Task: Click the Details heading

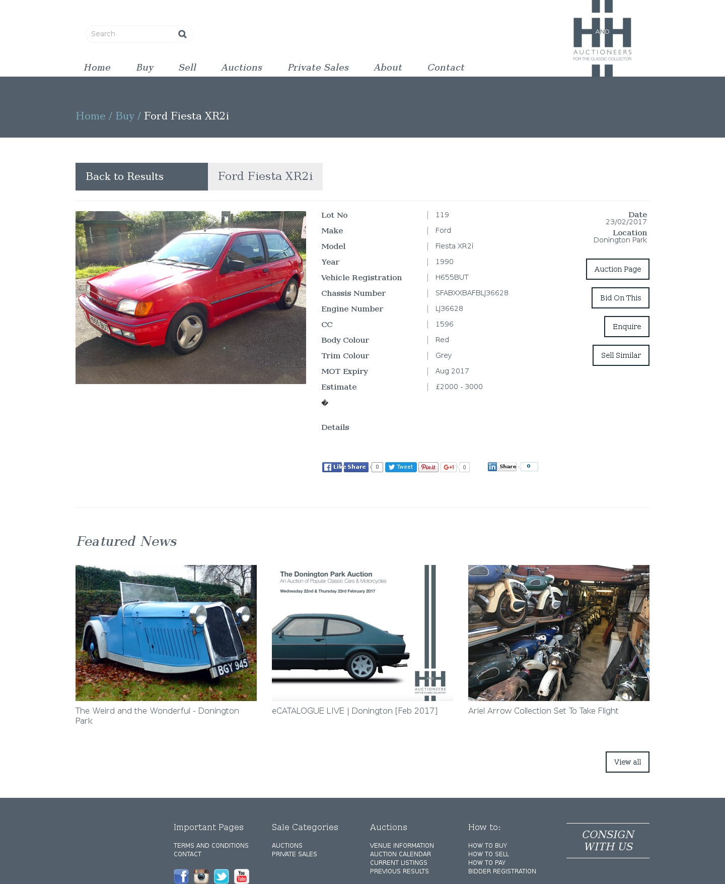Action: point(335,427)
